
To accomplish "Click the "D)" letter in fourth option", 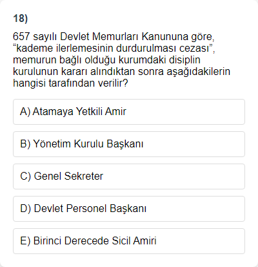I will tap(26, 209).
